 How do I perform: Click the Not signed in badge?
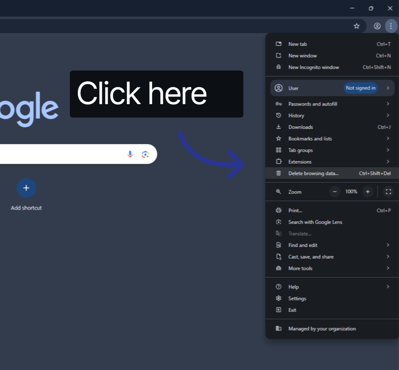[x=360, y=88]
